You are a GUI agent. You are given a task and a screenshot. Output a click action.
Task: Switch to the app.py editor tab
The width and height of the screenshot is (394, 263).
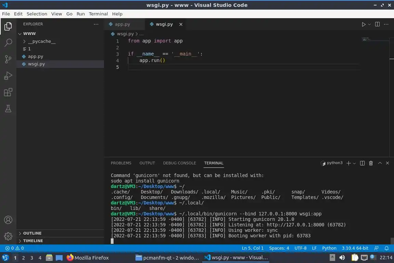click(x=124, y=24)
